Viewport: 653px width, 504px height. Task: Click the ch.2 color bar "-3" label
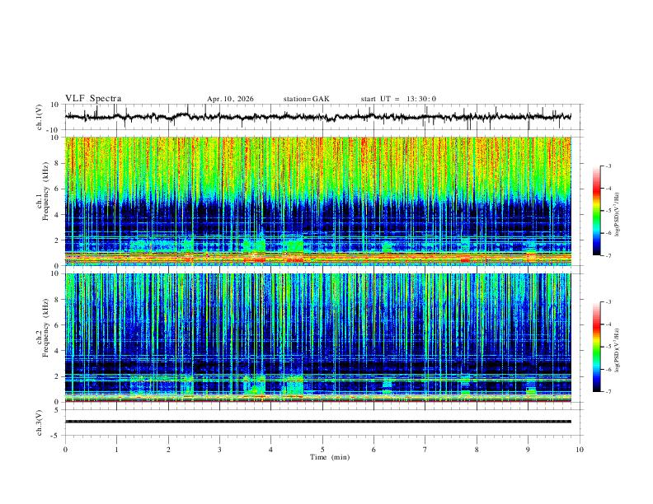pyautogui.click(x=608, y=302)
